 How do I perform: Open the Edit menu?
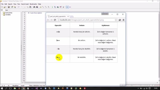tap(6, 4)
